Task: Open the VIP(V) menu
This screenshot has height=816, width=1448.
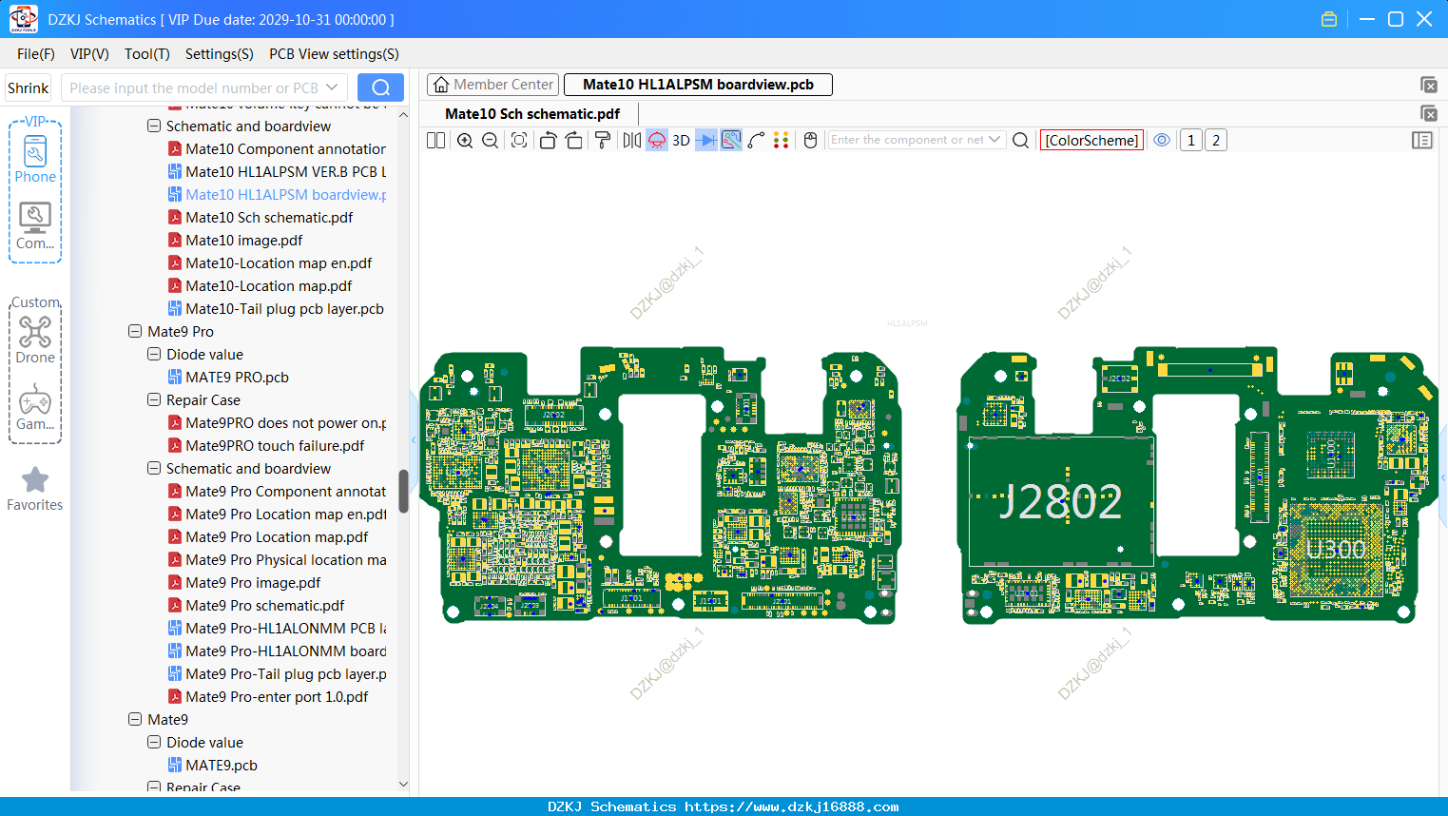Action: (89, 54)
